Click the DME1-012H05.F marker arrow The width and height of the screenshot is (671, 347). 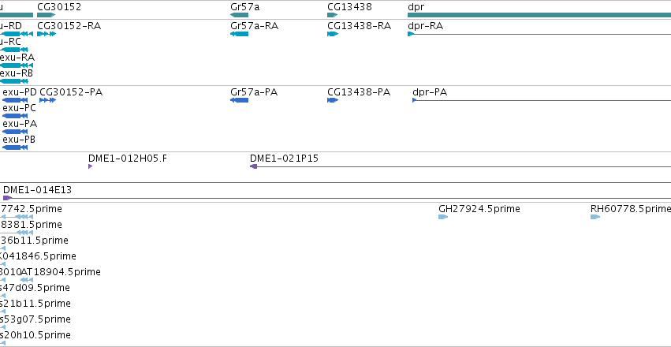tap(91, 166)
